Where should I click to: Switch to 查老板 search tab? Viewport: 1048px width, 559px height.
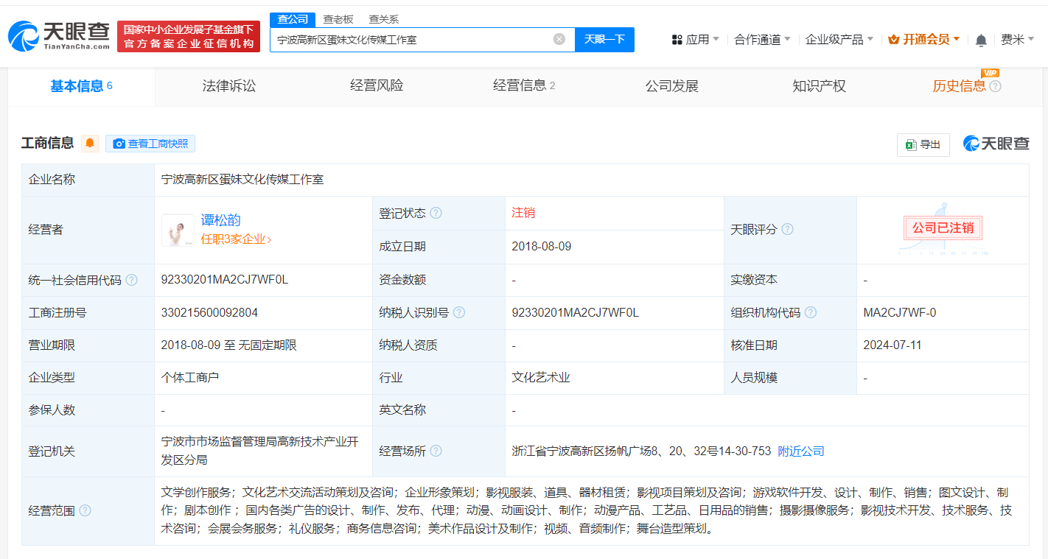338,19
